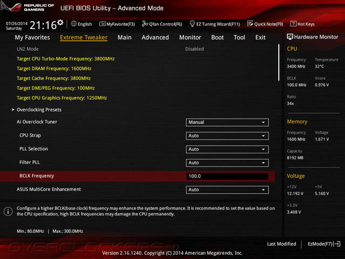Click Hardware Monitor BCLK 100.0 MHz value
Viewport: 345px width, 259px height.
click(x=296, y=85)
